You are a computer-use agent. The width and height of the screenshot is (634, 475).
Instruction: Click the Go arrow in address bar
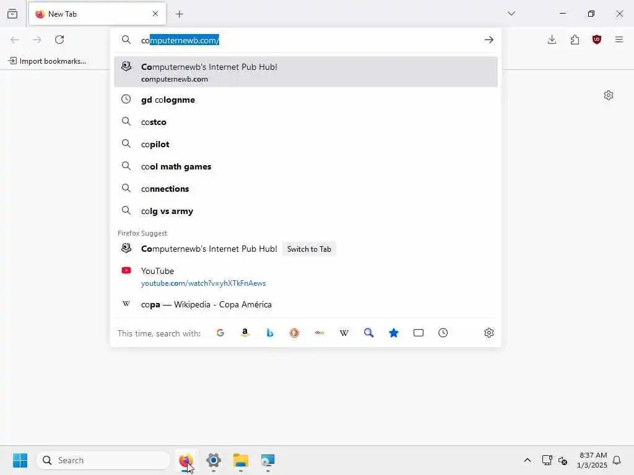point(489,40)
